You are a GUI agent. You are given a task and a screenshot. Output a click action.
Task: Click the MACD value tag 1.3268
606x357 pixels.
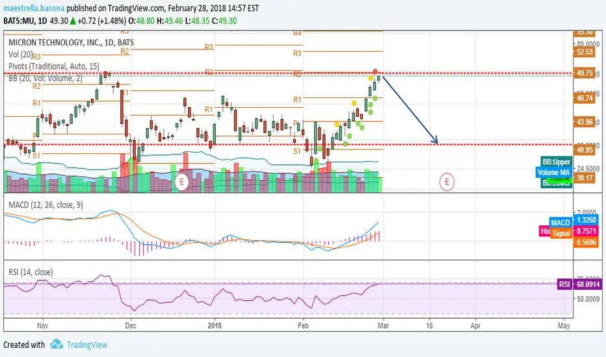click(586, 220)
